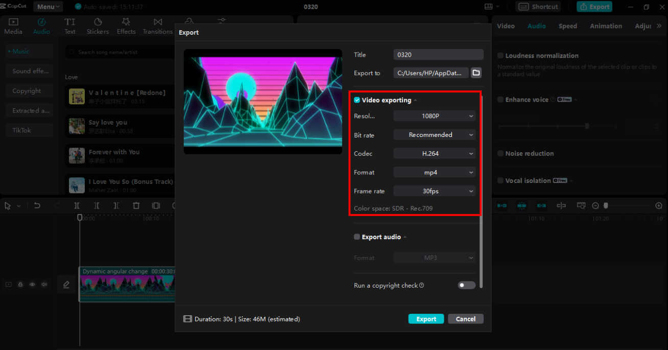This screenshot has height=350, width=668.
Task: Lock the main video track
Action: [x=20, y=285]
